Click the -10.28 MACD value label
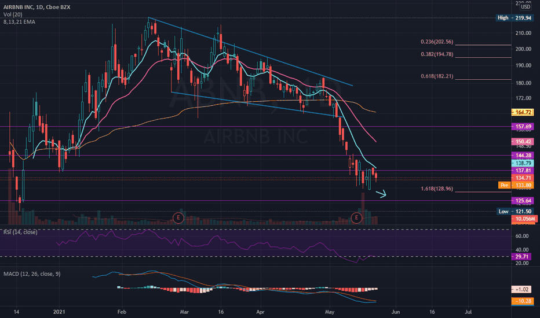This screenshot has height=318, width=540. click(x=523, y=301)
